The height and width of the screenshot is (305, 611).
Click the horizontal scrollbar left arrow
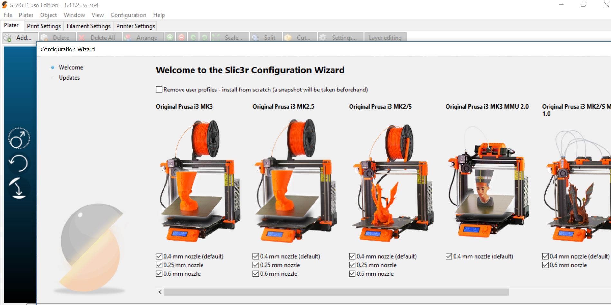(x=160, y=292)
